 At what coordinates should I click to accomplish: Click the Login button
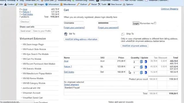click(x=136, y=23)
